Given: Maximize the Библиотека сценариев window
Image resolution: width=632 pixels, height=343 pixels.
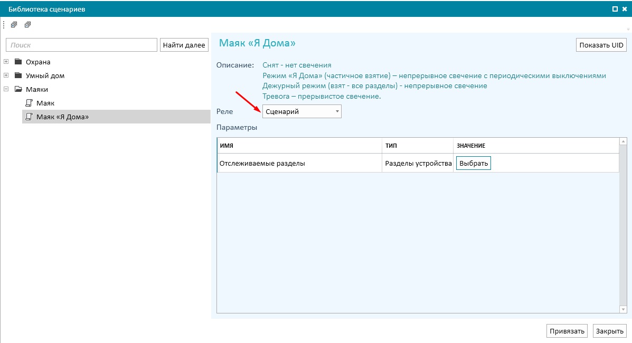Looking at the screenshot, I should click(615, 9).
